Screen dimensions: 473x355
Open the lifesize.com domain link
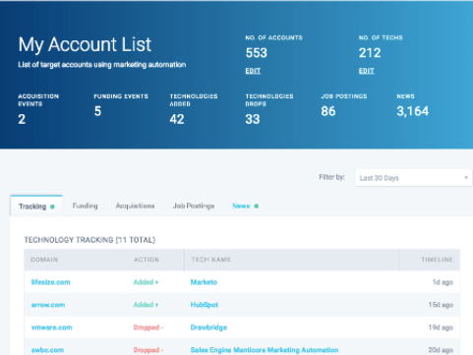(x=50, y=282)
